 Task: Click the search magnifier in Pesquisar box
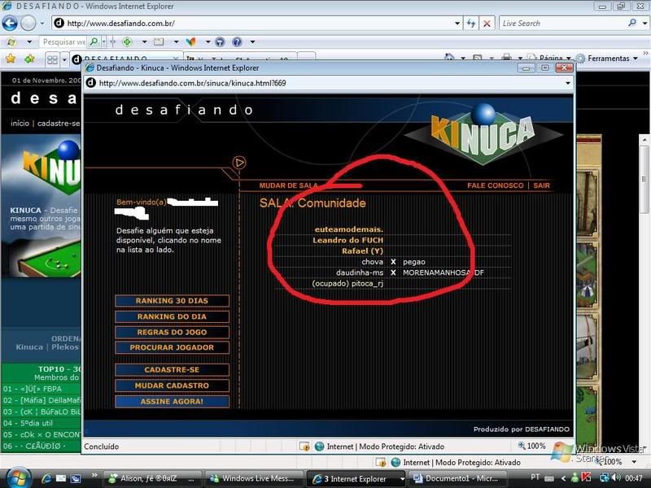(94, 41)
